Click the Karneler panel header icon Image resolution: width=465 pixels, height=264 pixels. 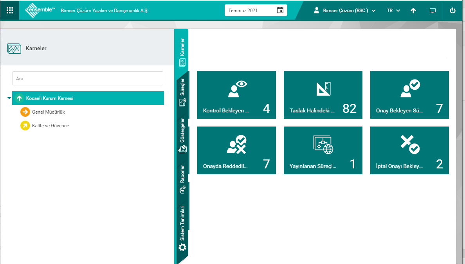tap(14, 48)
